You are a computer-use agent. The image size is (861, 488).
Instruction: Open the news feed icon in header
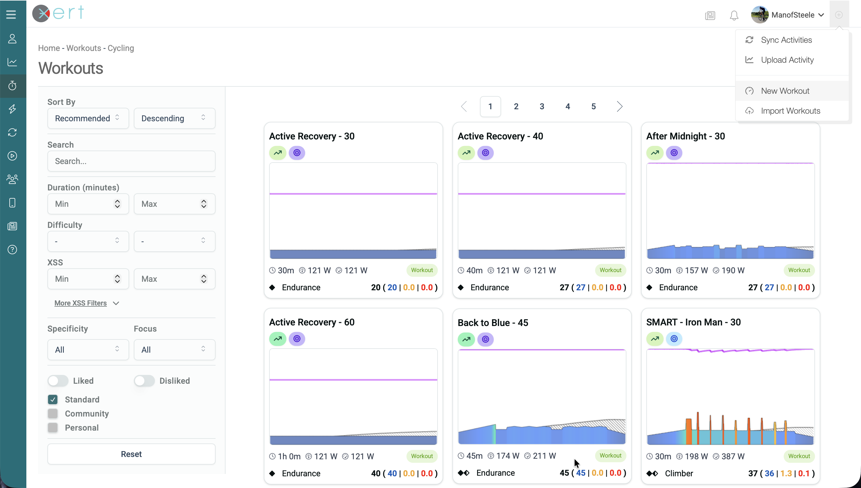pyautogui.click(x=710, y=16)
